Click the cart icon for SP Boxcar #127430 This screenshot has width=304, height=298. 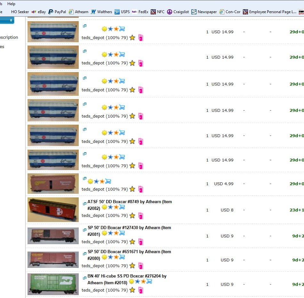tap(122, 233)
